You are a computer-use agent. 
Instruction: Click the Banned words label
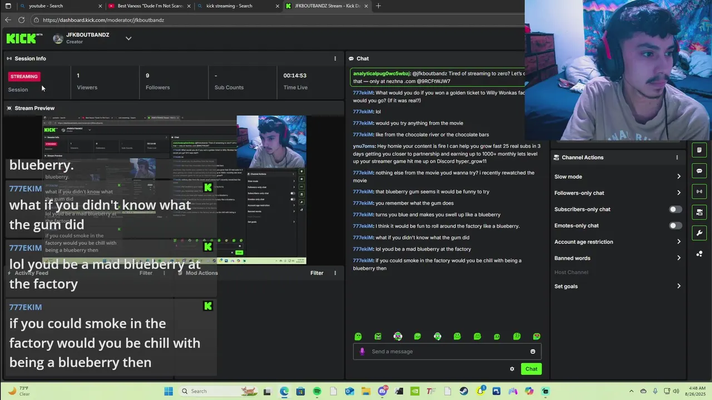572,258
